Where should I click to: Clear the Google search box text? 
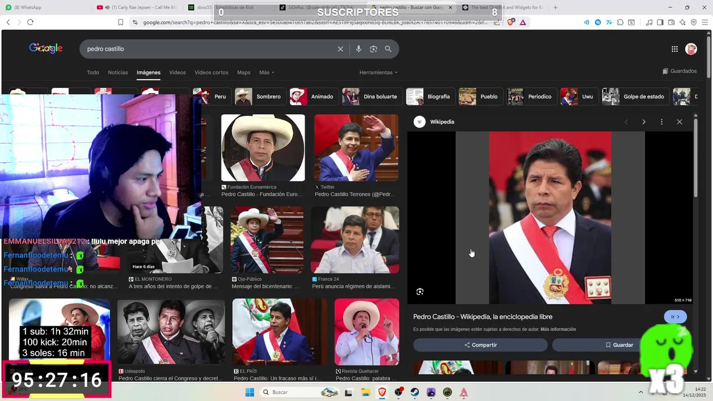340,49
